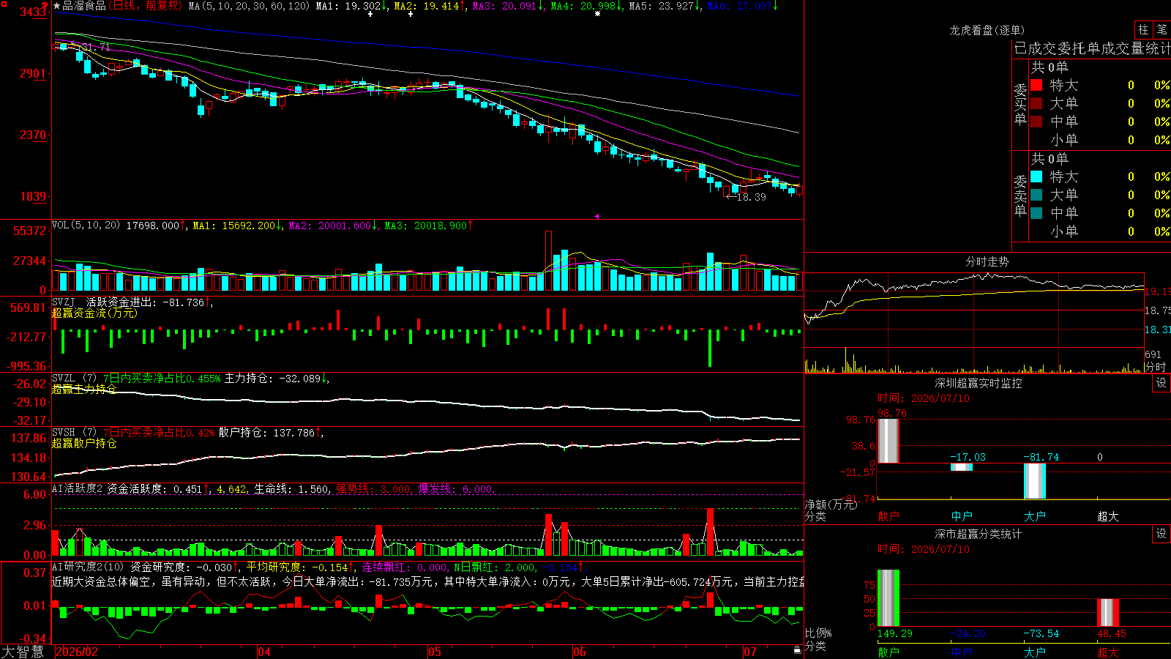Click the red 委买 特大 color swatch

pyautogui.click(x=1036, y=85)
